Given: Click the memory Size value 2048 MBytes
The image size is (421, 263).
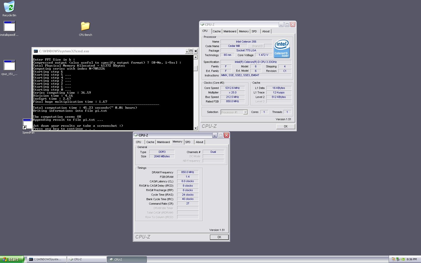Looking at the screenshot, I should [162, 156].
